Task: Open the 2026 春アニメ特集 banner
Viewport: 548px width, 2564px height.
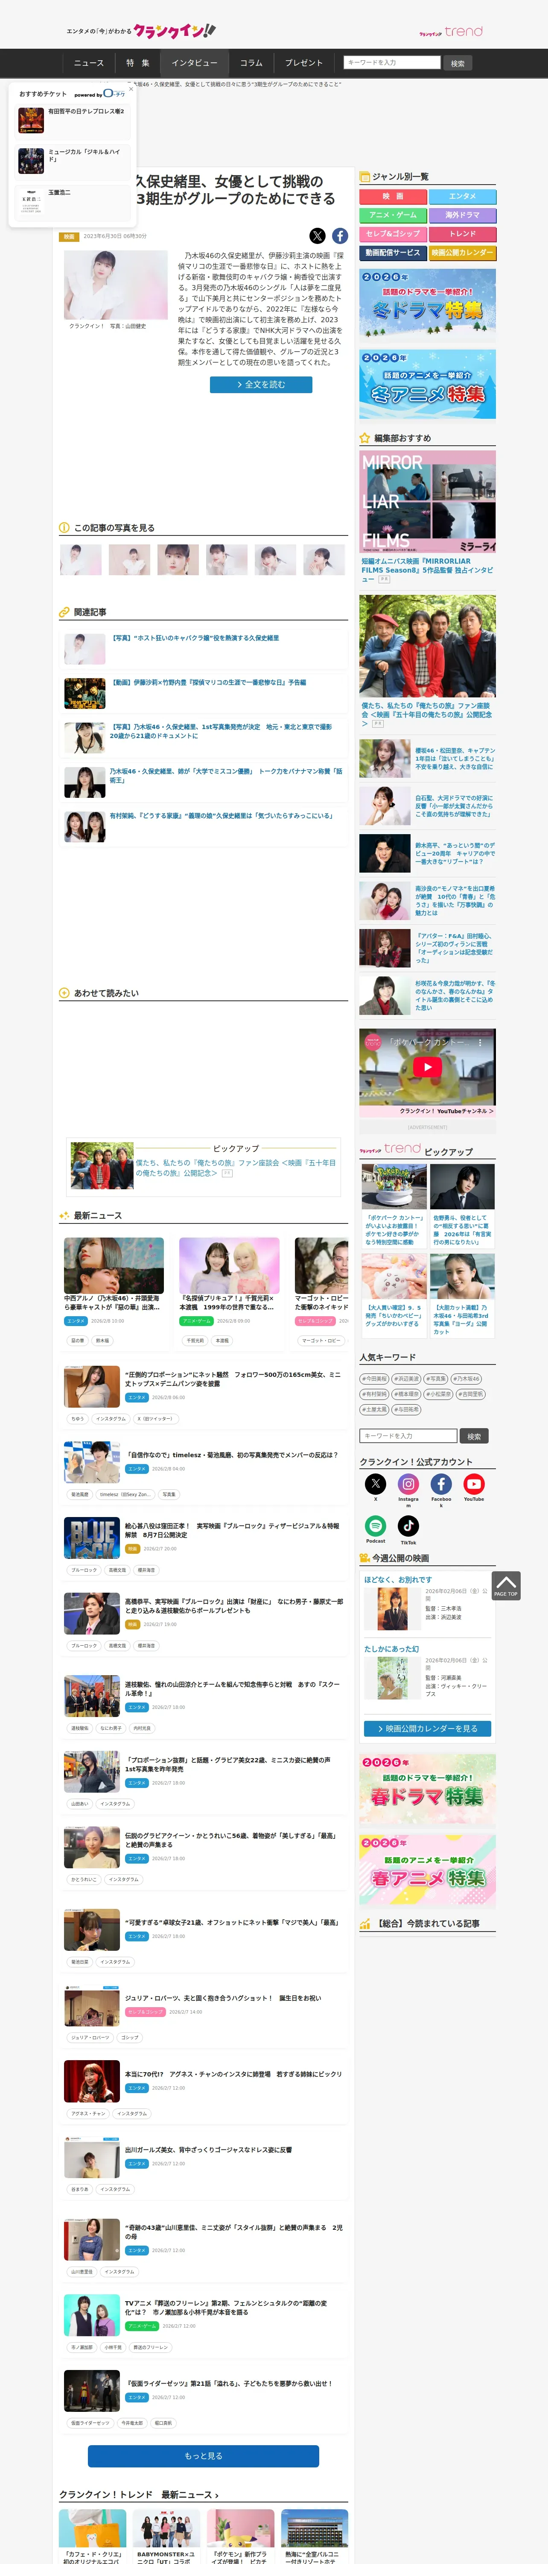Action: point(428,1871)
